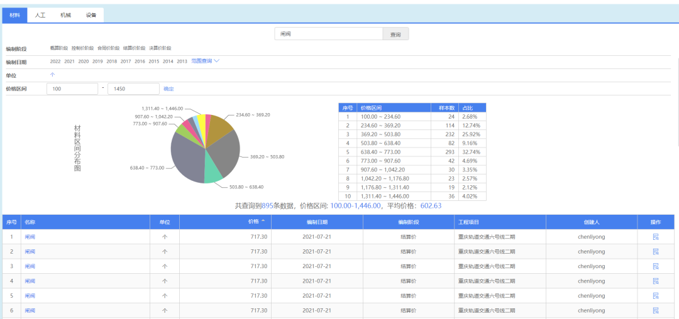Switch to the 材料 tab

pyautogui.click(x=14, y=15)
